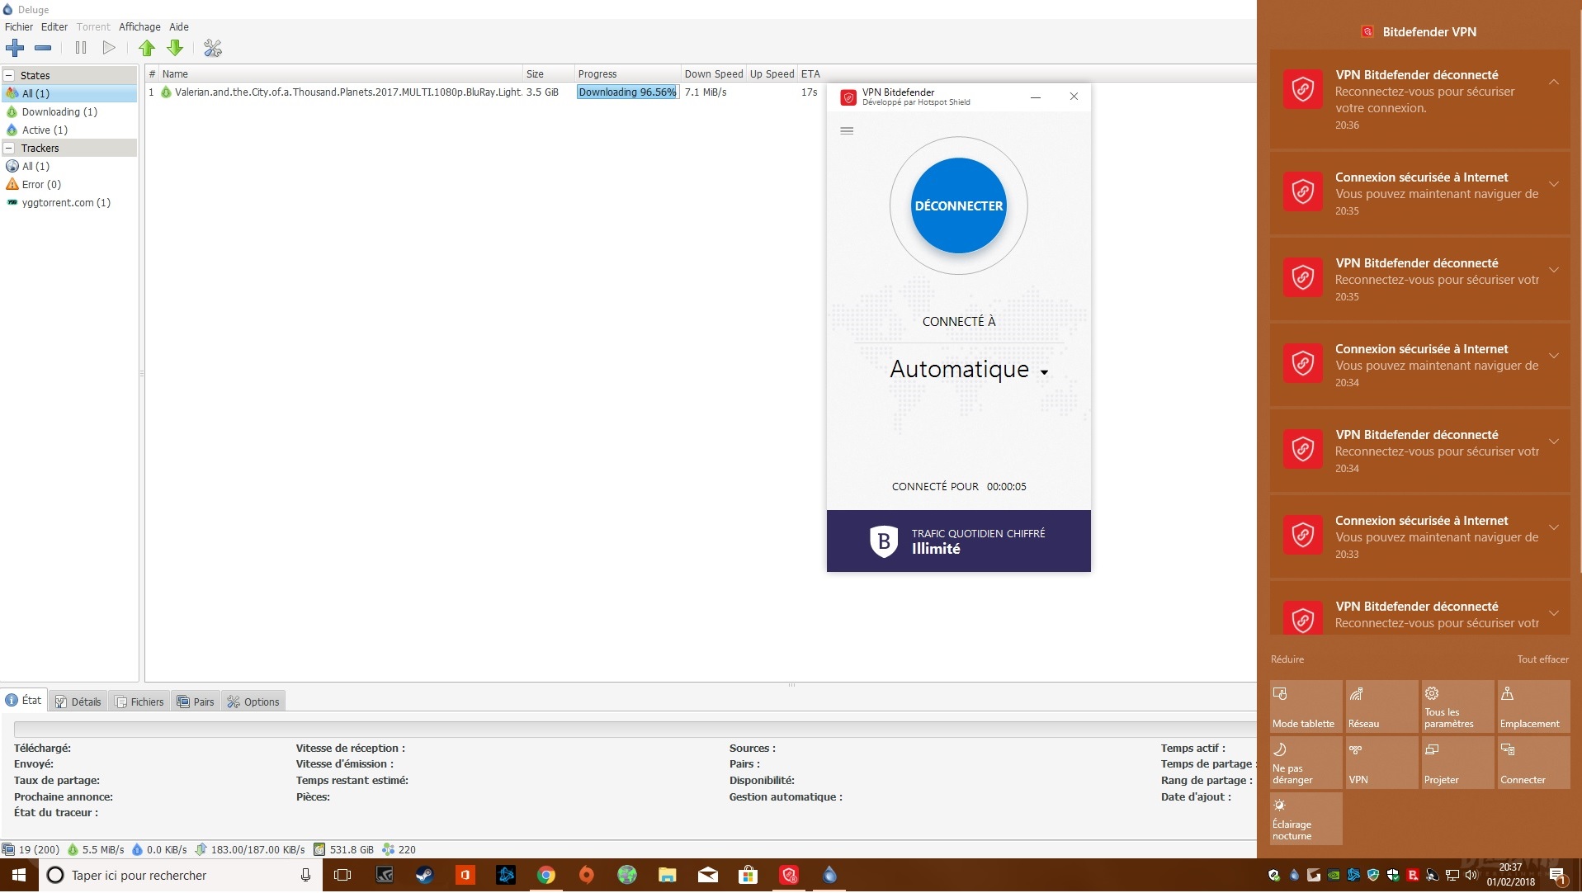1582x893 pixels.
Task: Click VPN quick action tile
Action: (1382, 763)
